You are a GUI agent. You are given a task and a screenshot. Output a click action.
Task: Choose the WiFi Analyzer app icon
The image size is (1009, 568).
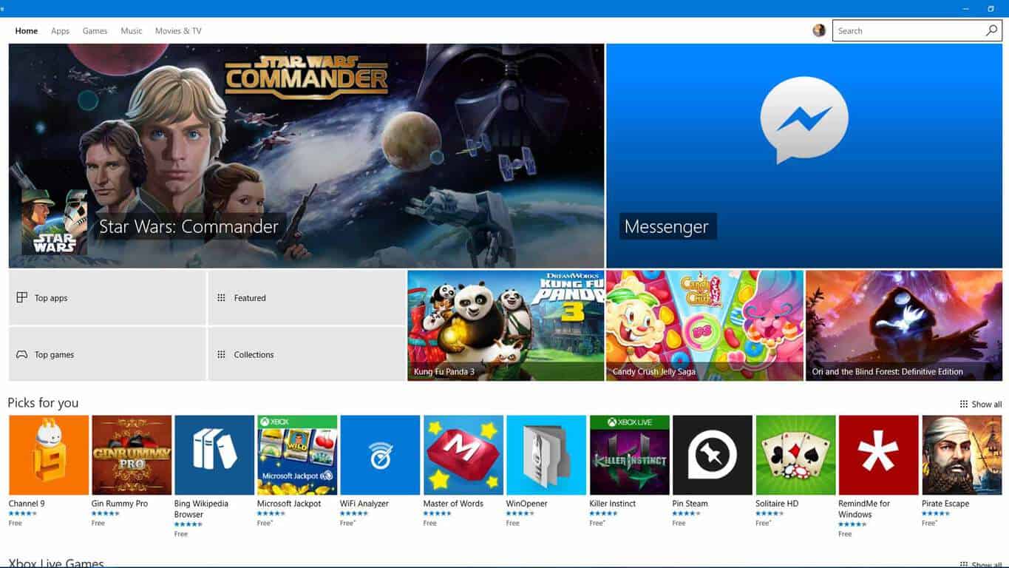[x=380, y=455]
